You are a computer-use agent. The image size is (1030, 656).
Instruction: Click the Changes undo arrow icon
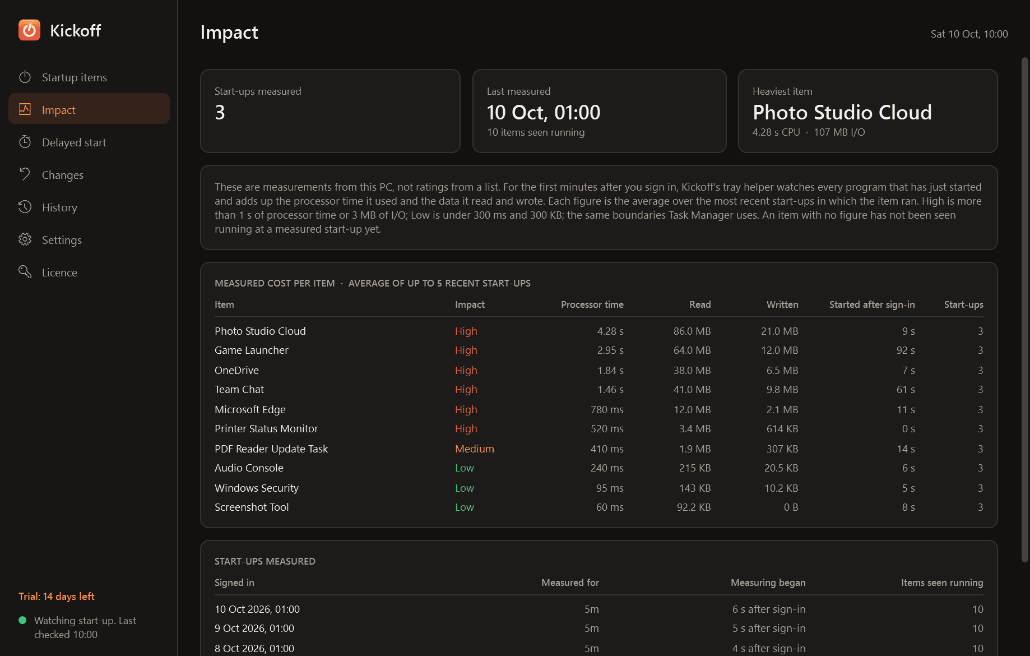[x=25, y=174]
